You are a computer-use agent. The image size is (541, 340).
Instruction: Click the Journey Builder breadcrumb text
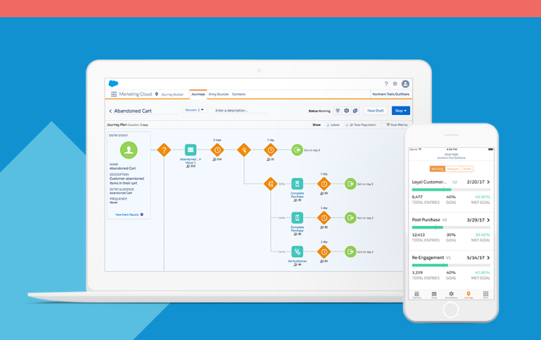coord(173,94)
